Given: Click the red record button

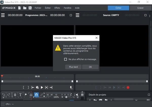Looking at the screenshot, I should coord(128,87).
